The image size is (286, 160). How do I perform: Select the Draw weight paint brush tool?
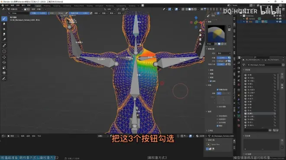(4, 19)
